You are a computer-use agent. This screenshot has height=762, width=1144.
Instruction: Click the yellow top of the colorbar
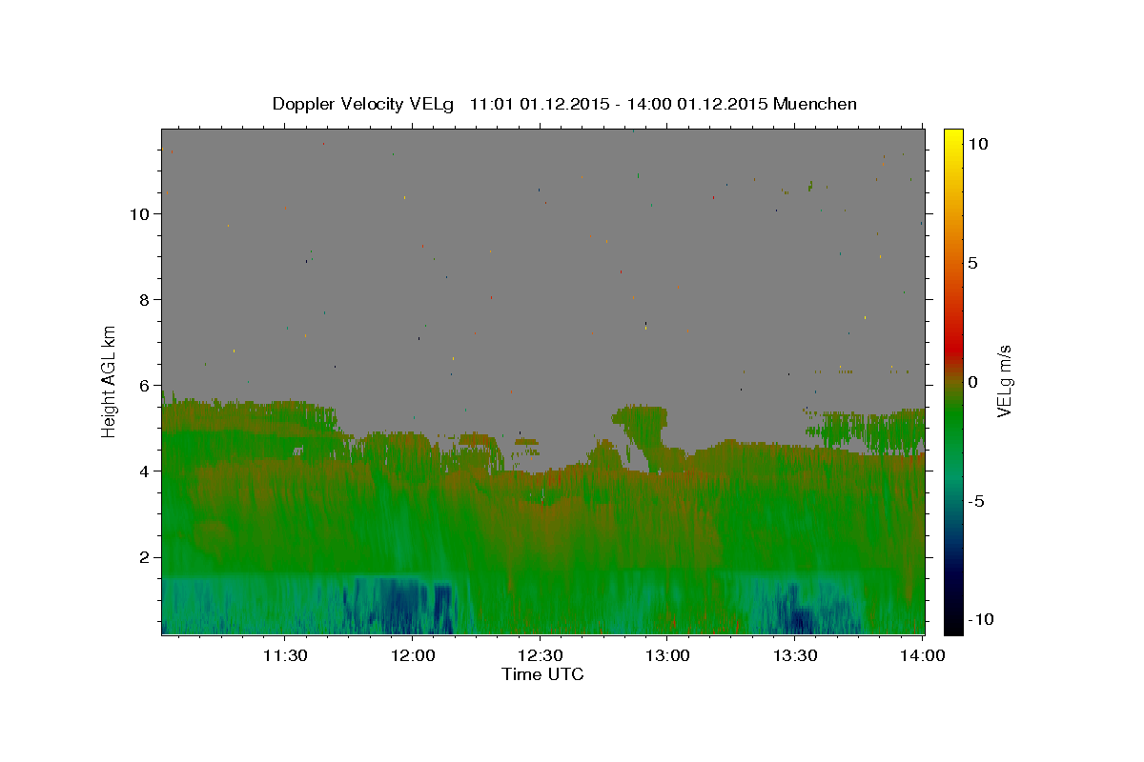pyautogui.click(x=952, y=136)
